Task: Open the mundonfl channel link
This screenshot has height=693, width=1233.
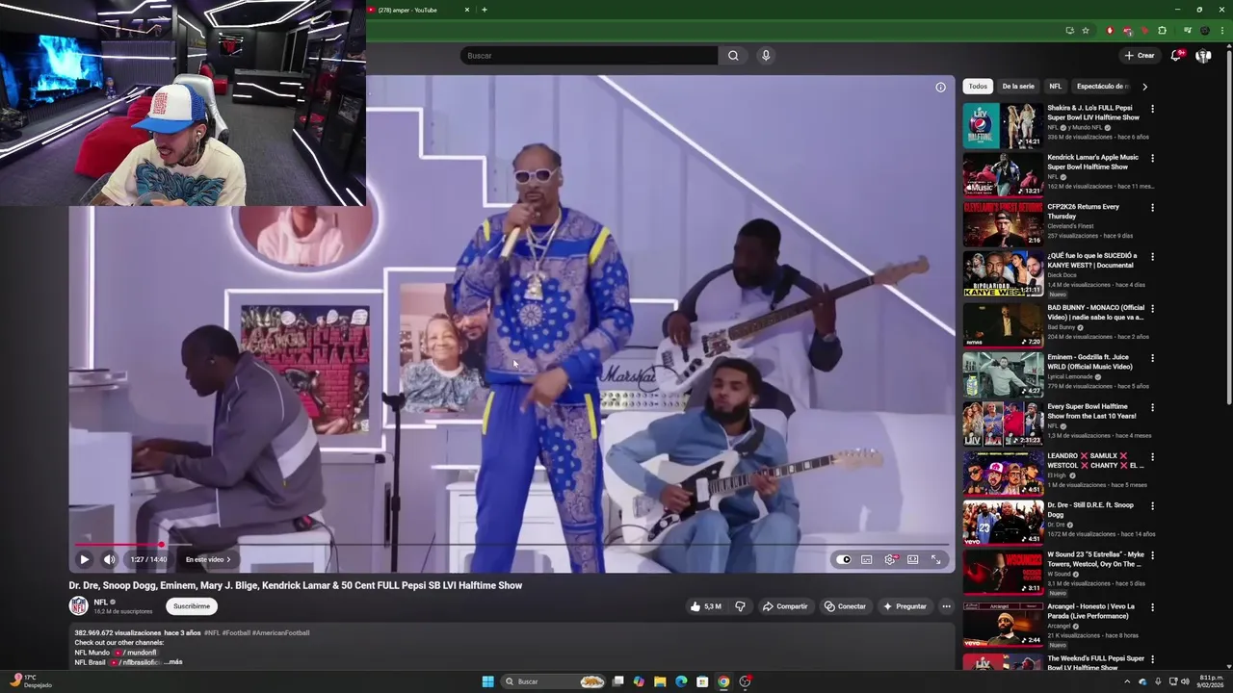Action: point(139,653)
